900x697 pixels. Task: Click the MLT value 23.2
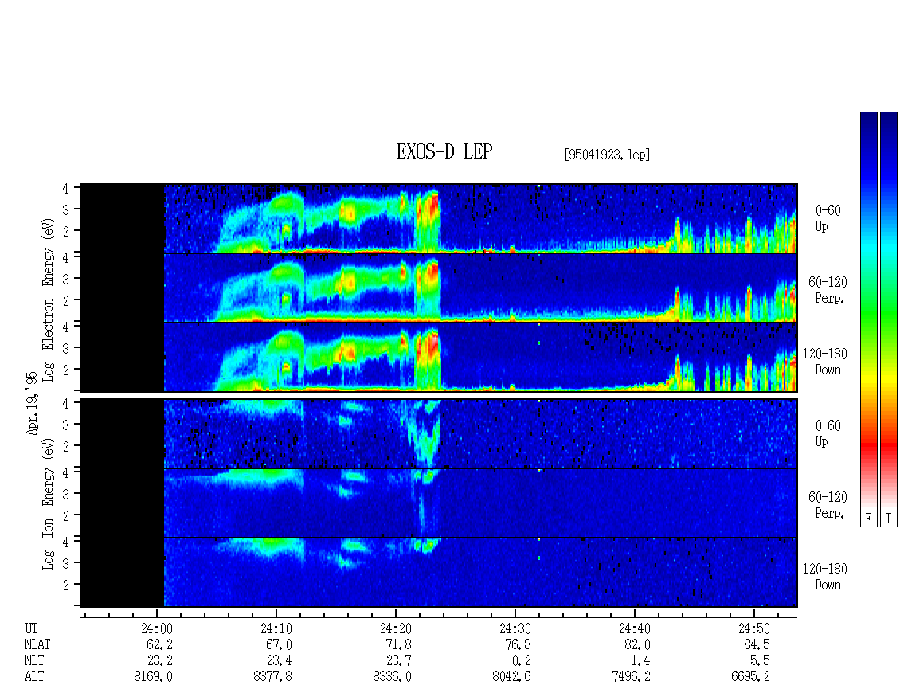(x=159, y=661)
